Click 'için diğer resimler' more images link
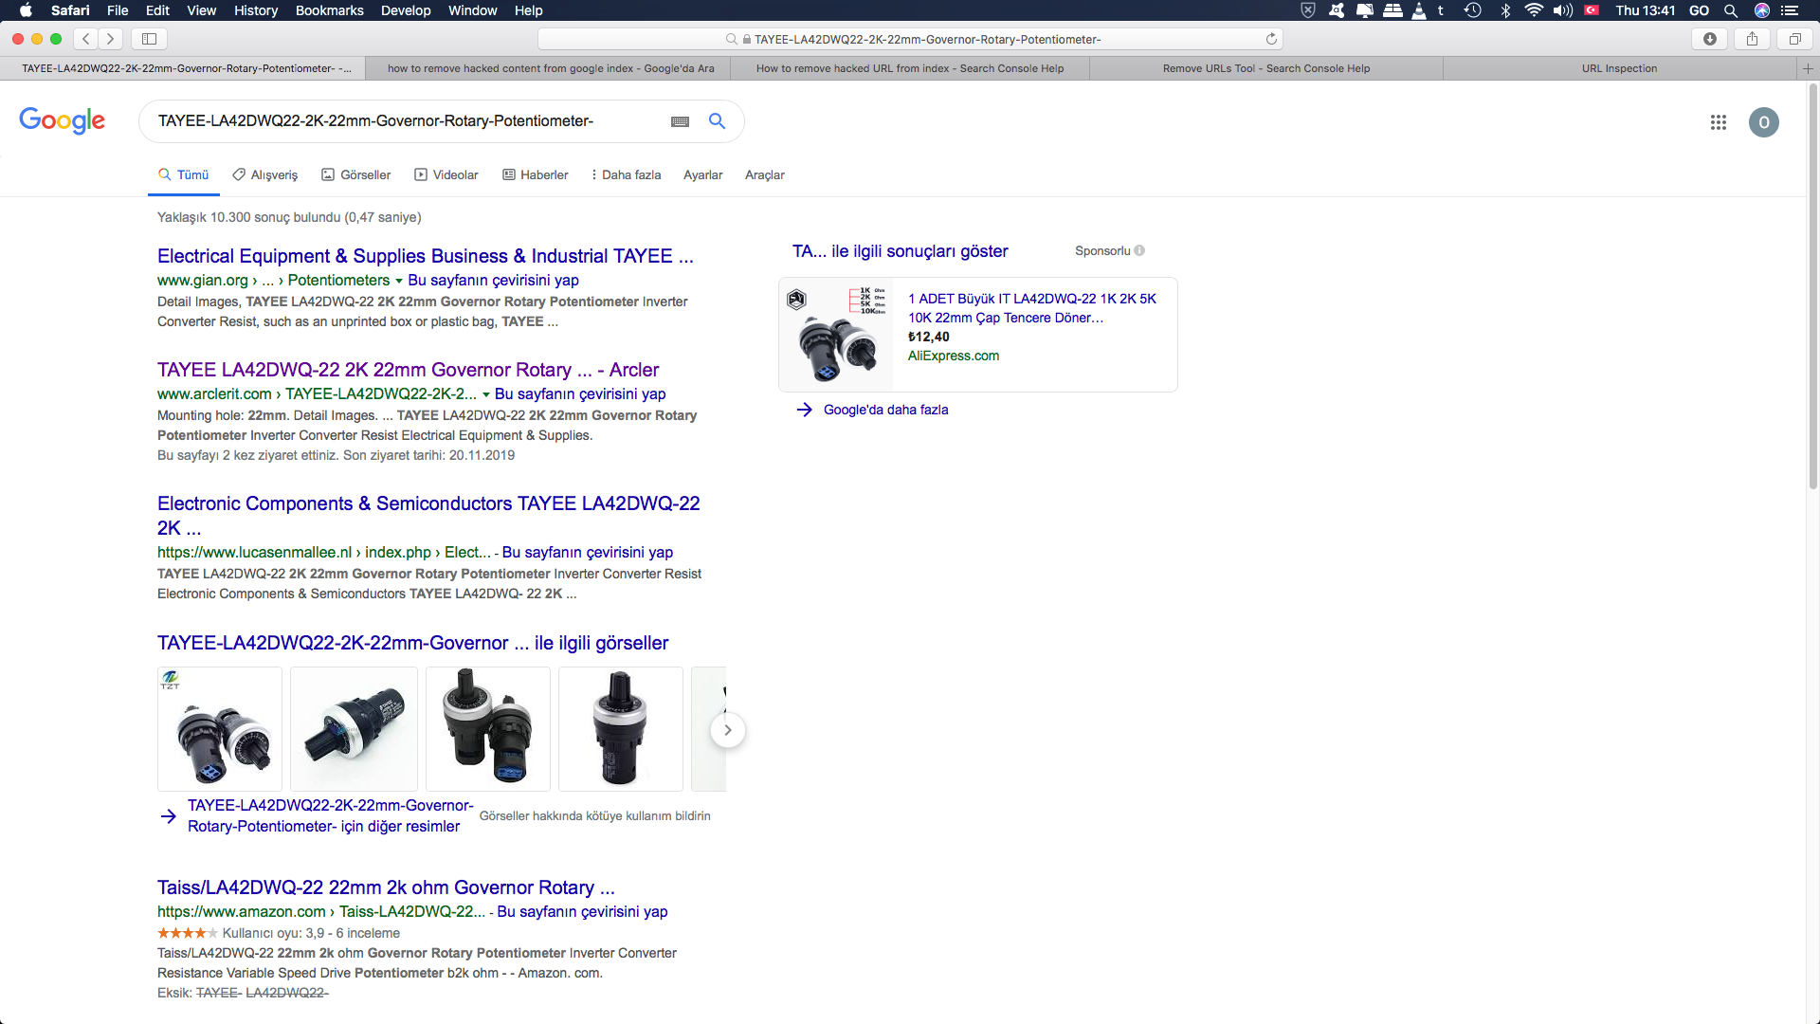1820x1024 pixels. [x=330, y=815]
